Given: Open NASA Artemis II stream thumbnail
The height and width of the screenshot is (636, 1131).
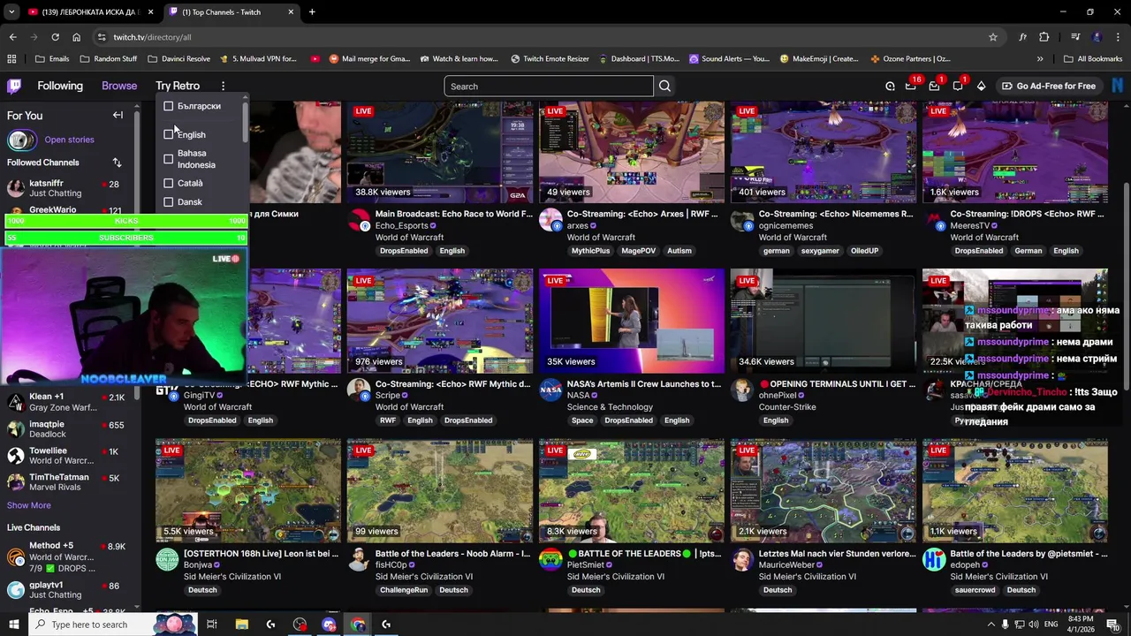Looking at the screenshot, I should (x=632, y=321).
